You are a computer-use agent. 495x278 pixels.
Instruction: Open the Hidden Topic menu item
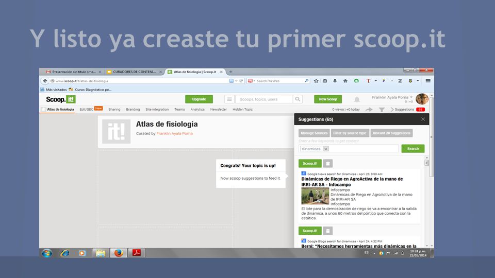click(x=242, y=109)
